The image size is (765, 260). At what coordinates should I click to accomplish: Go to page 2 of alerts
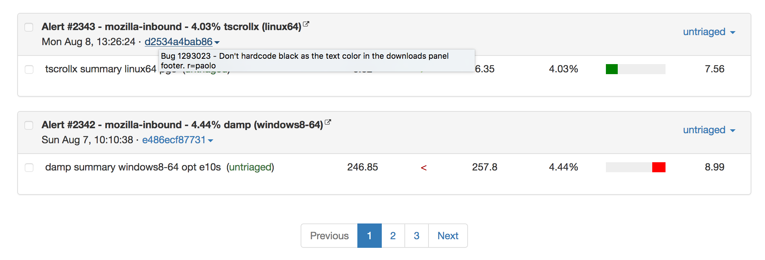[393, 236]
